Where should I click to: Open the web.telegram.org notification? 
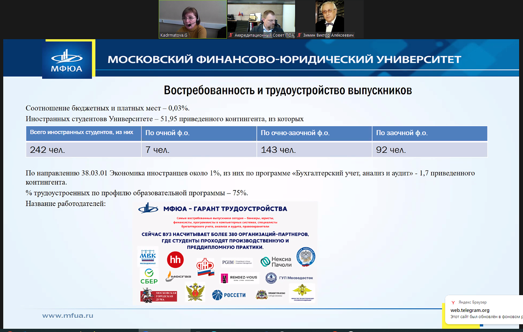tap(483, 310)
